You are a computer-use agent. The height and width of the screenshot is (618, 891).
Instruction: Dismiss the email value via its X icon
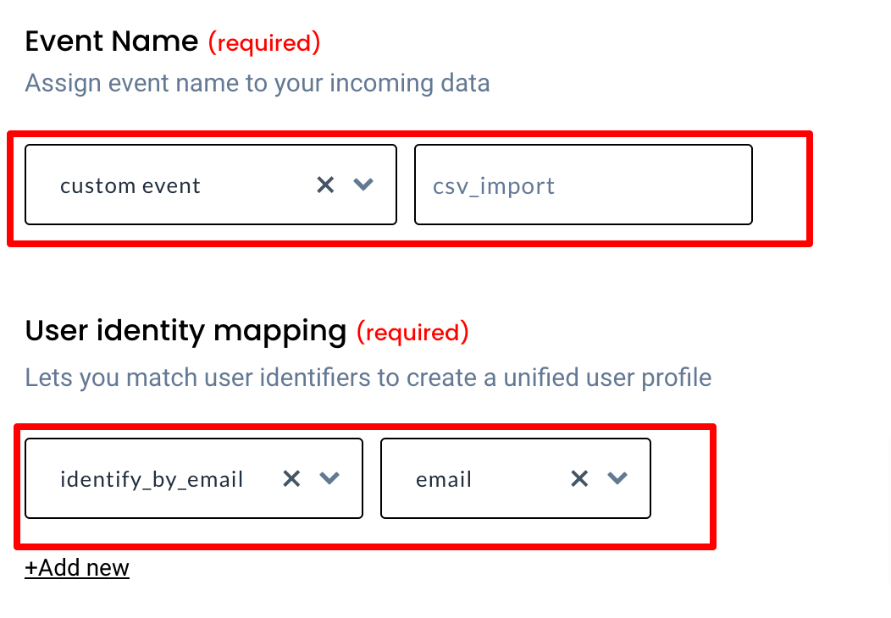point(579,478)
